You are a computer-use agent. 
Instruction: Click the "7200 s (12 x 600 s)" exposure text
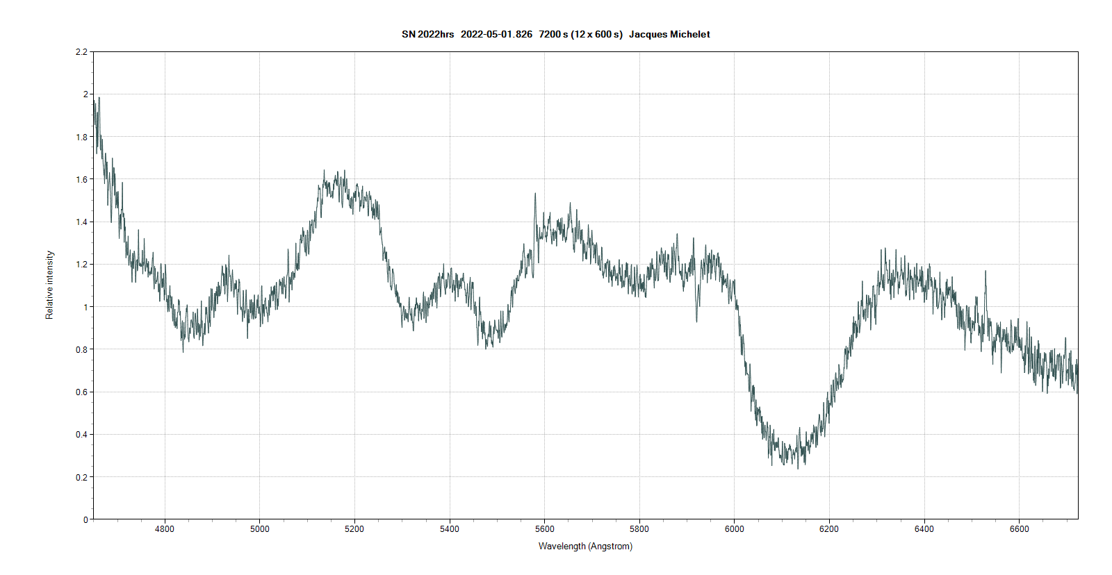pos(580,34)
